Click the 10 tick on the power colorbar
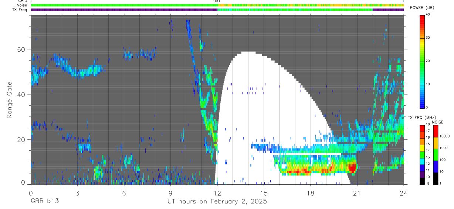 (428, 84)
